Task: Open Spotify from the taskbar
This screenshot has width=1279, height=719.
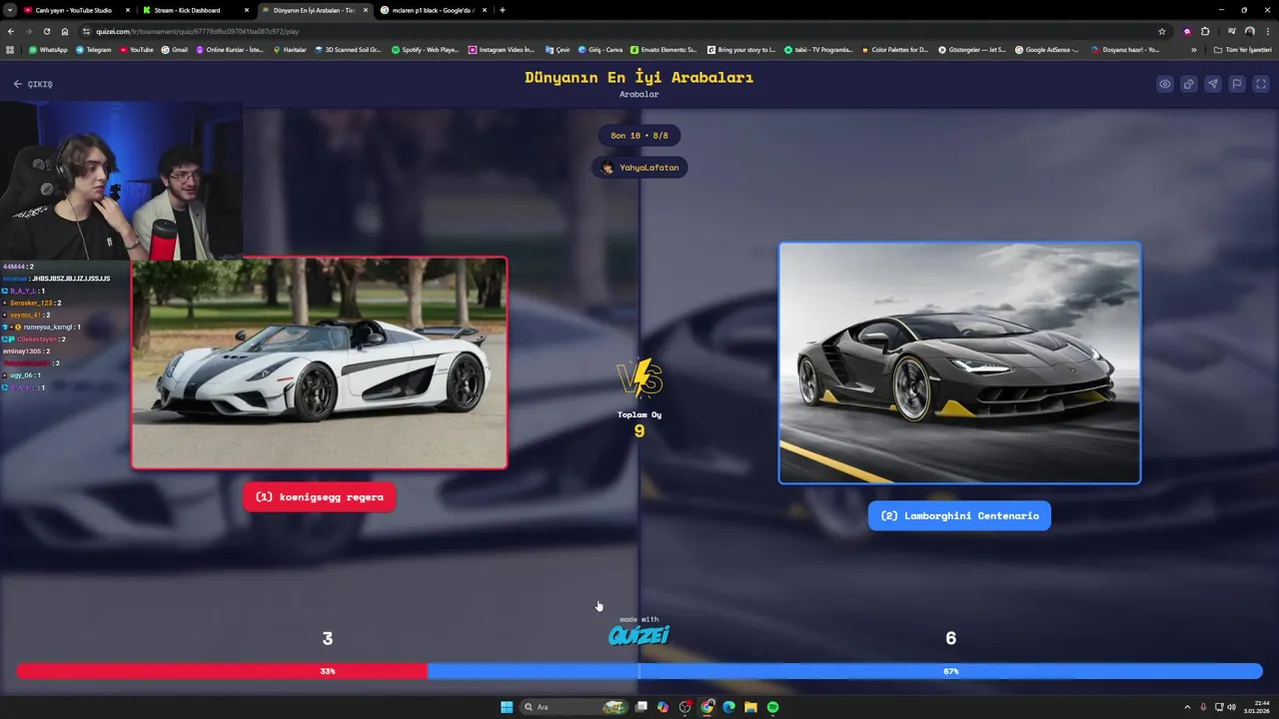Action: click(x=772, y=707)
